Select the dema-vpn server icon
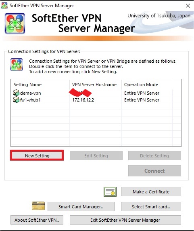Viewport: 194px width, 231px height. tap(16, 93)
